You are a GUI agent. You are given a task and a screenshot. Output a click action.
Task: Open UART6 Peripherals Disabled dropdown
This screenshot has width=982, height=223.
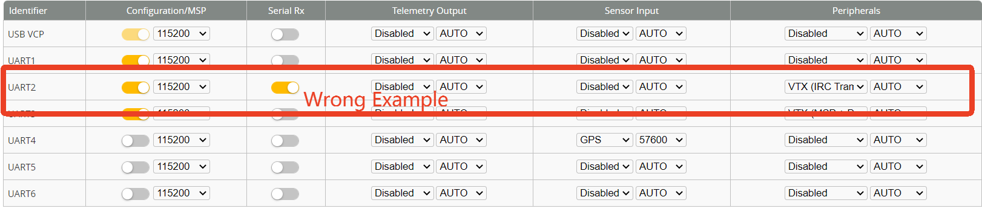click(x=826, y=193)
